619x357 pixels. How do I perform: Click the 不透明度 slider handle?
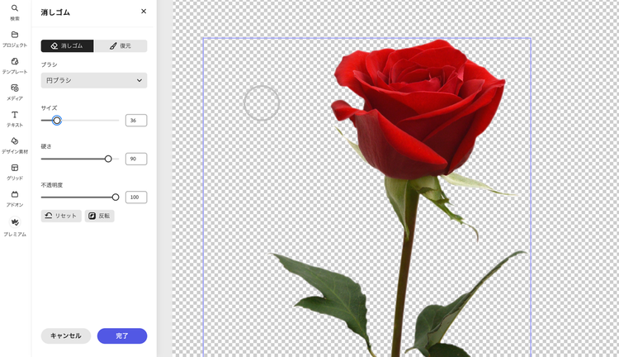point(116,197)
